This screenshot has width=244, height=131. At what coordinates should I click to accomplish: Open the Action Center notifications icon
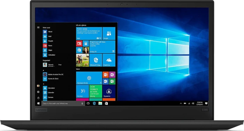(206, 103)
